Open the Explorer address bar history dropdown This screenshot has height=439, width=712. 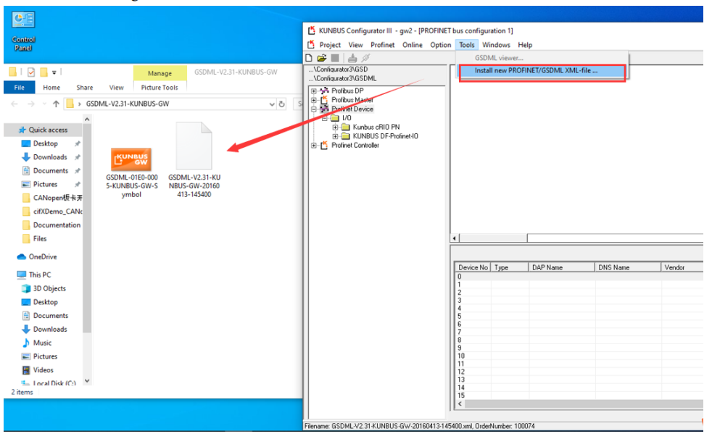pos(272,104)
